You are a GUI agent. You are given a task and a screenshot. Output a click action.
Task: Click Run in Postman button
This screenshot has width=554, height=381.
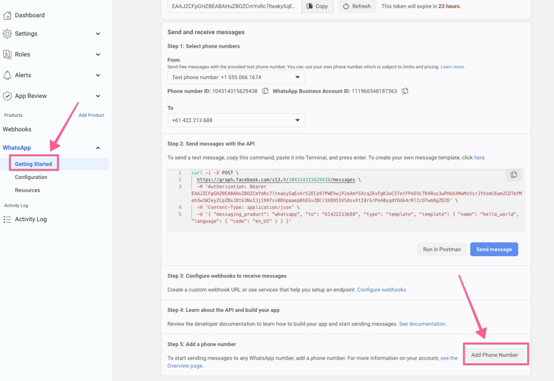click(x=442, y=249)
